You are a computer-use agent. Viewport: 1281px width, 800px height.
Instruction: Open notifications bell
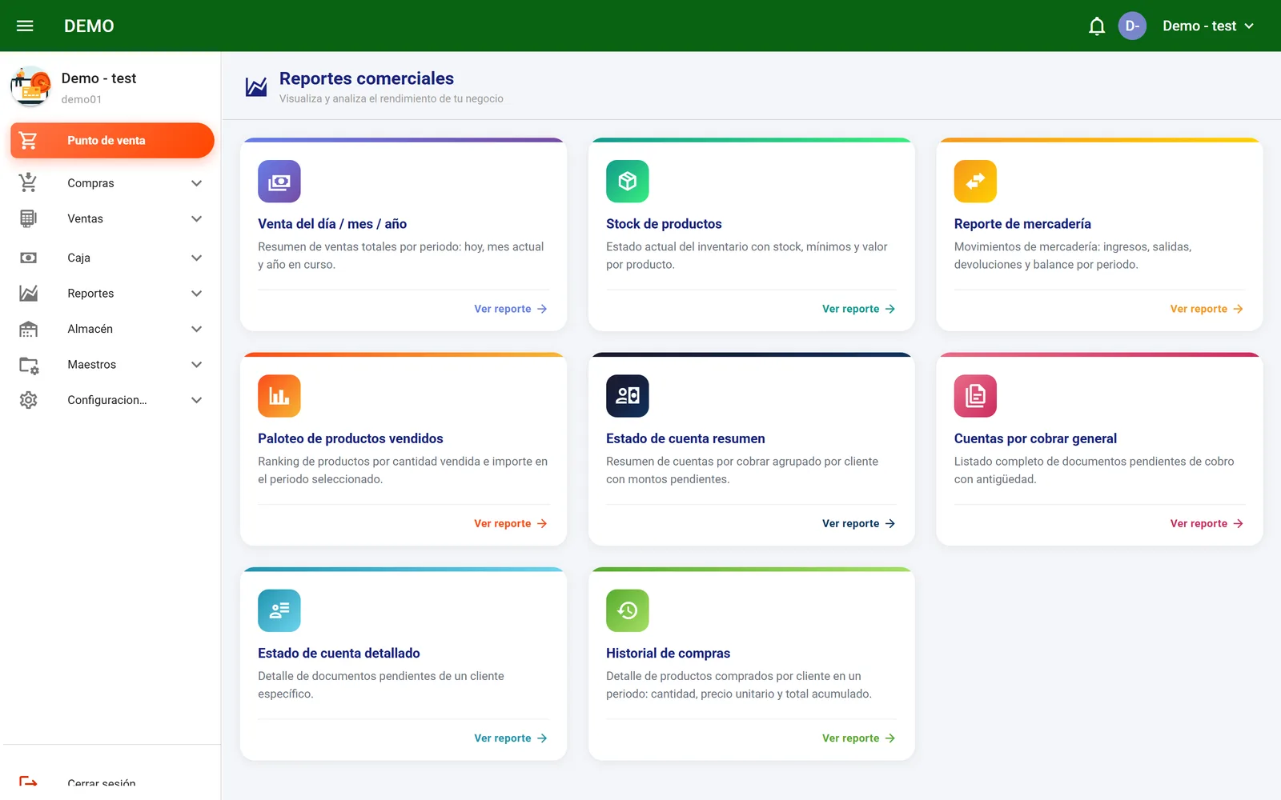[1097, 26]
